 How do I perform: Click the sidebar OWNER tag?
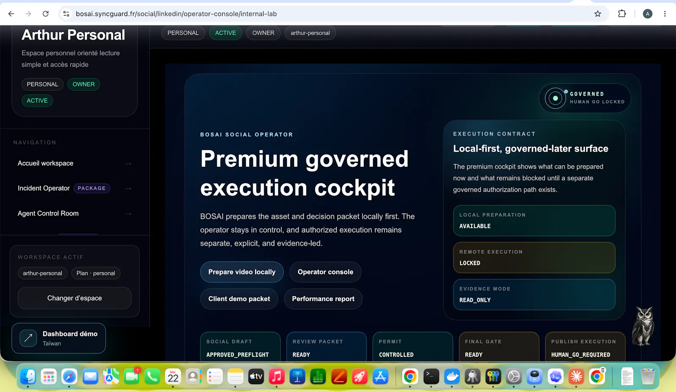[84, 84]
